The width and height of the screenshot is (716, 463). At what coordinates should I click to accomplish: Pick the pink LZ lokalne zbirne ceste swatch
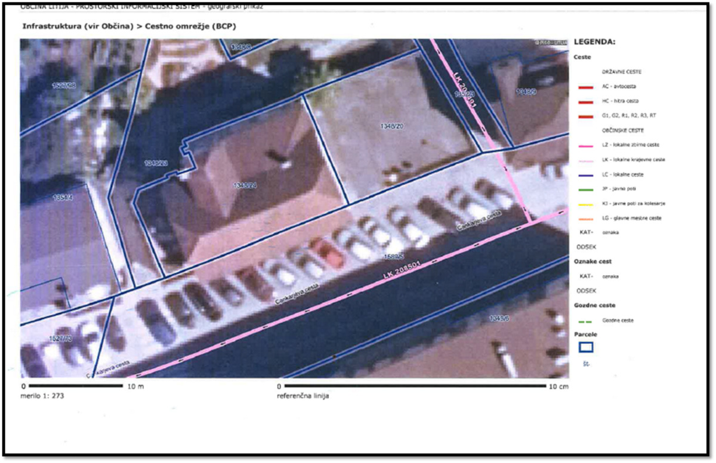coord(585,145)
